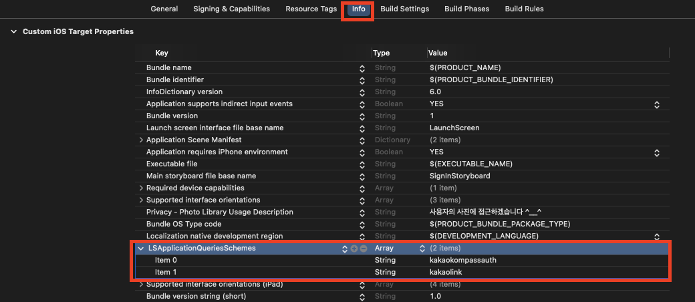Open value popup for requires iPhone environment YES
This screenshot has width=695, height=302.
tap(657, 152)
